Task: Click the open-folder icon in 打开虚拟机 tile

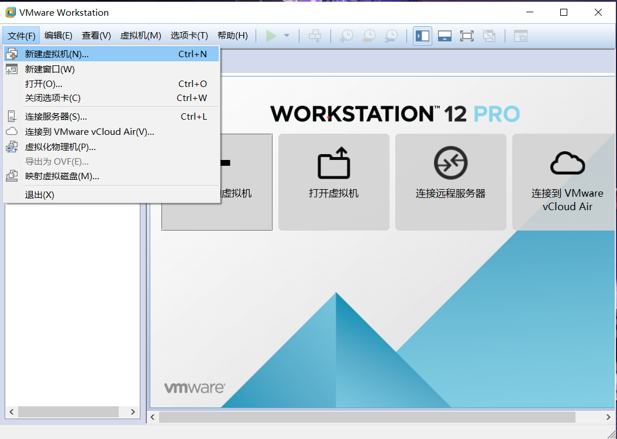Action: [334, 162]
